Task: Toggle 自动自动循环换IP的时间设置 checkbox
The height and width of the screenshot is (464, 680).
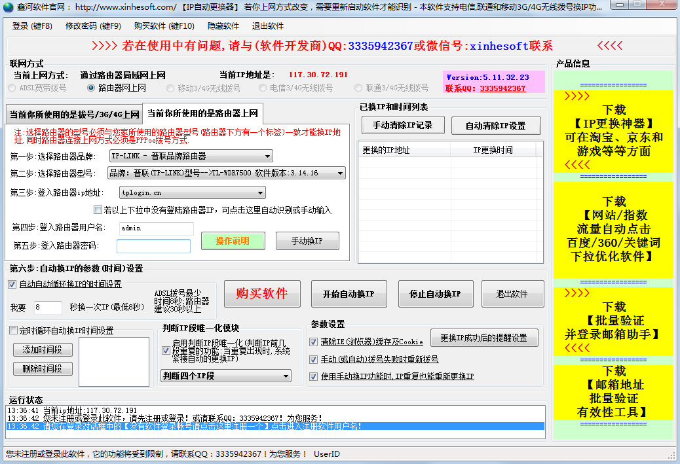Action: [x=12, y=284]
